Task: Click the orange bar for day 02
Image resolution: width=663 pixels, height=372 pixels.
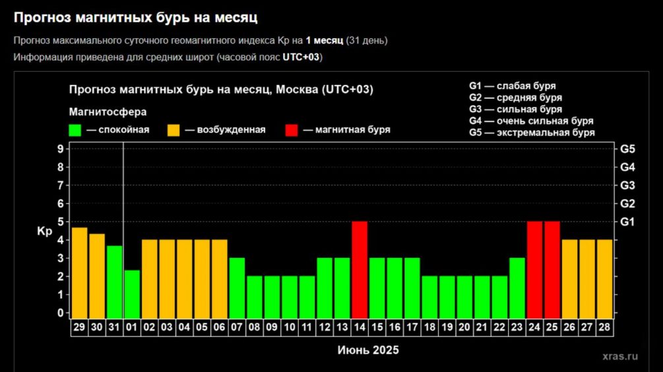Action: tap(150, 278)
